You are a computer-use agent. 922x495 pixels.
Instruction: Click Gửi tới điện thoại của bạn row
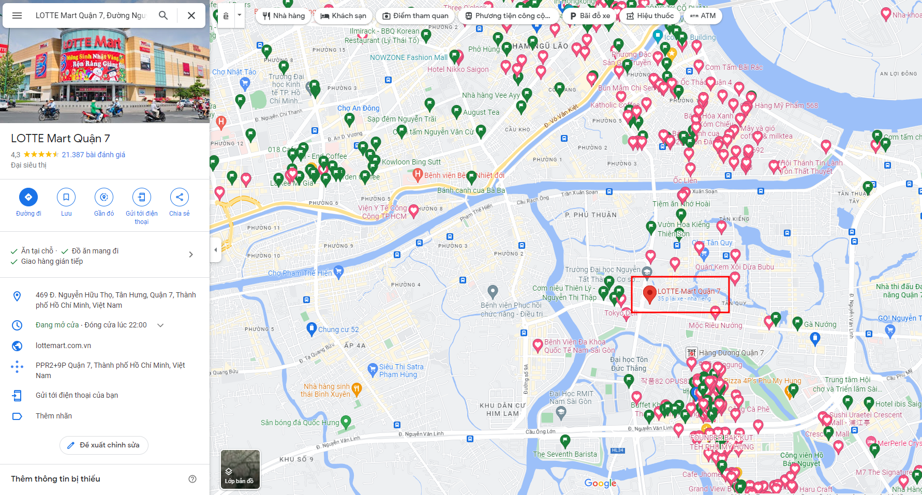pos(105,395)
